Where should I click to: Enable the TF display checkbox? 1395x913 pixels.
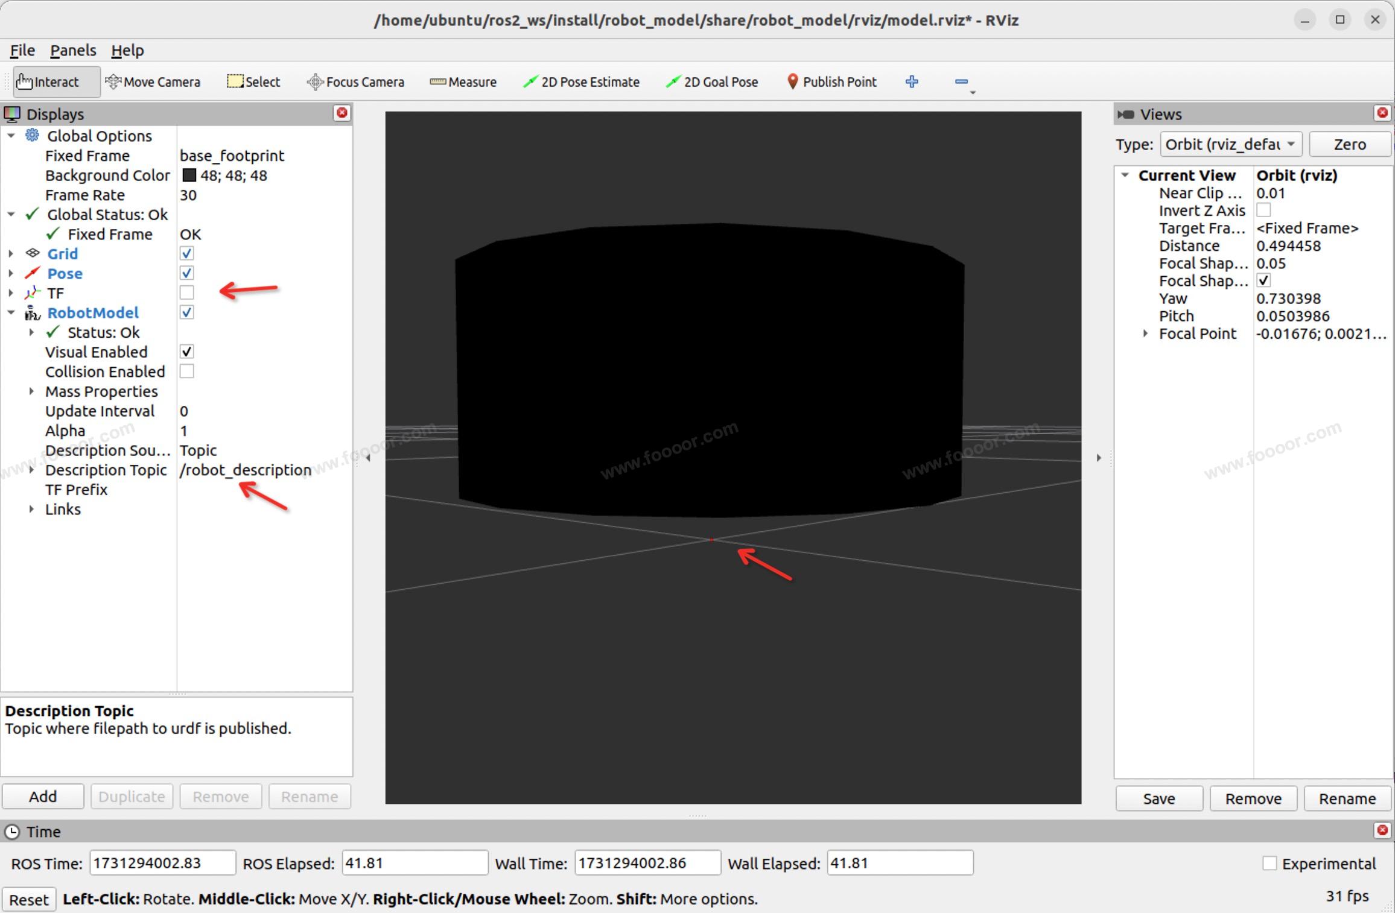[187, 293]
